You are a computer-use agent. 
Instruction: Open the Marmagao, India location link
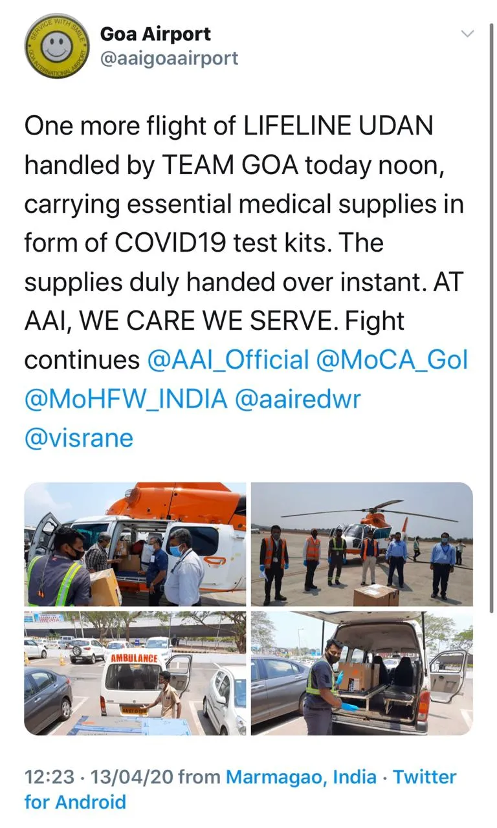301,776
